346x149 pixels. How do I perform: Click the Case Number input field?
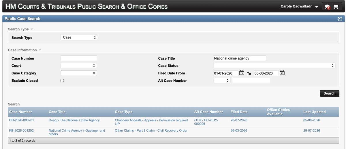click(79, 58)
